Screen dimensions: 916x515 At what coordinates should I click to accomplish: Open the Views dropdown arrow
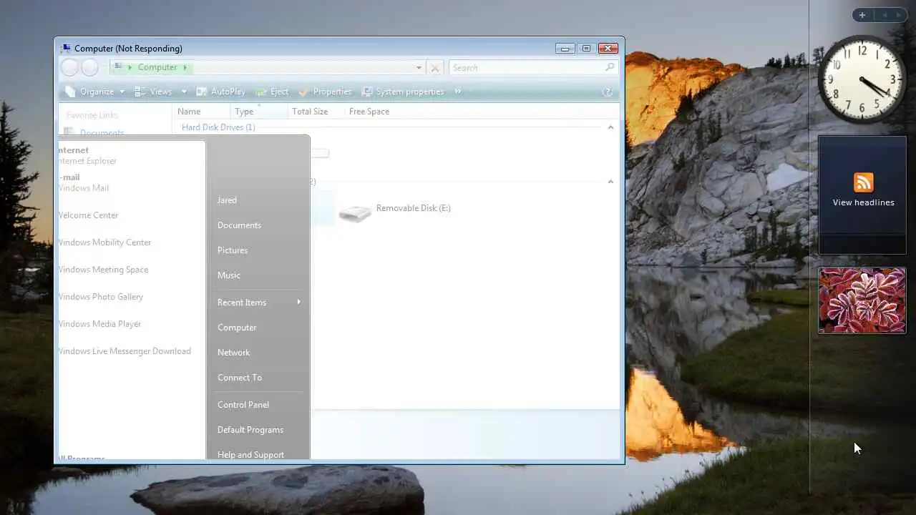click(184, 92)
